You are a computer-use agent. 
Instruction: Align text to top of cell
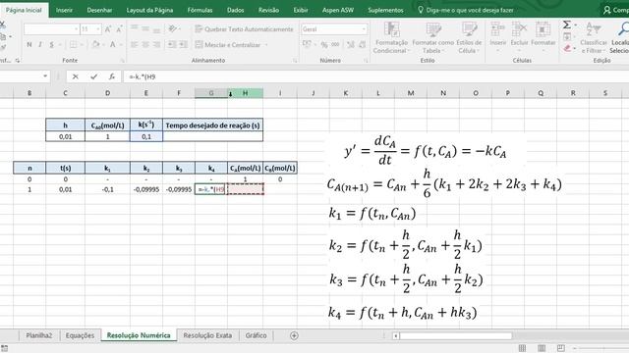(135, 28)
